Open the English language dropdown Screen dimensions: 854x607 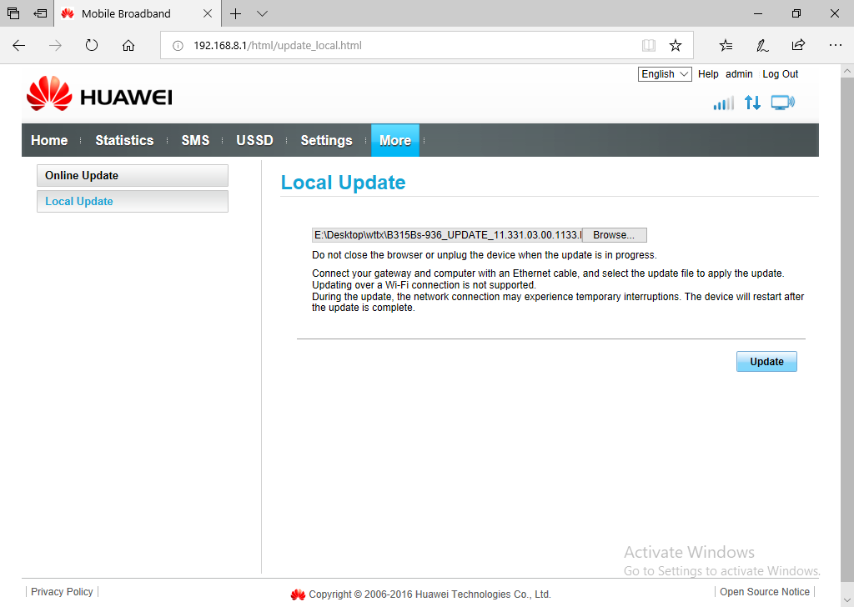click(x=665, y=74)
